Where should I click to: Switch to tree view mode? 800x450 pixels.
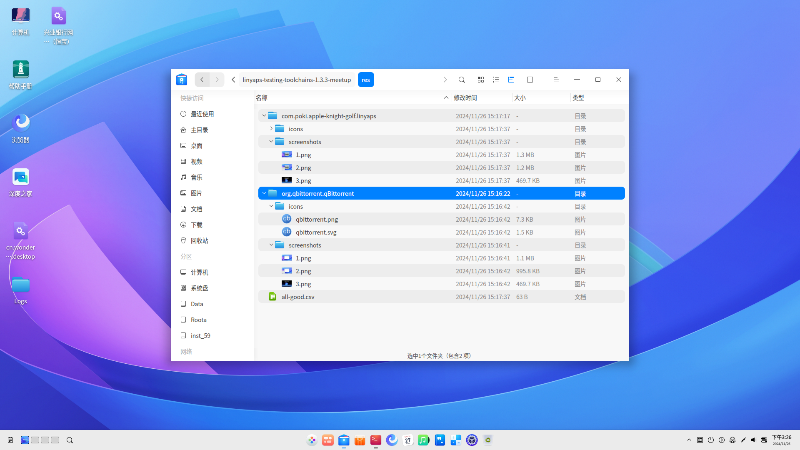pyautogui.click(x=511, y=80)
